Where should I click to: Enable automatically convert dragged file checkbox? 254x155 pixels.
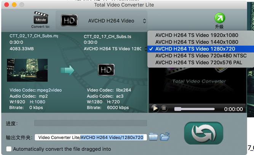point(9,149)
